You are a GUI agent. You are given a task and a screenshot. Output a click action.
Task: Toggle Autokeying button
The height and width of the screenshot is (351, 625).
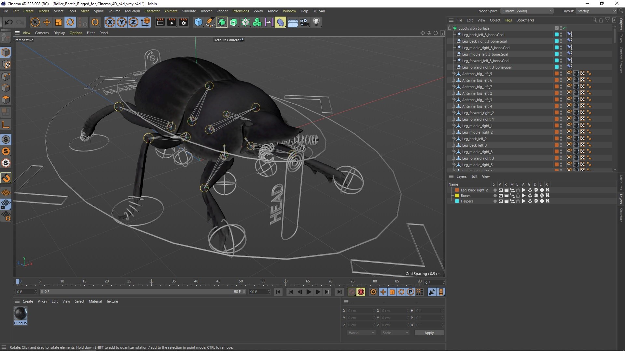(x=361, y=292)
